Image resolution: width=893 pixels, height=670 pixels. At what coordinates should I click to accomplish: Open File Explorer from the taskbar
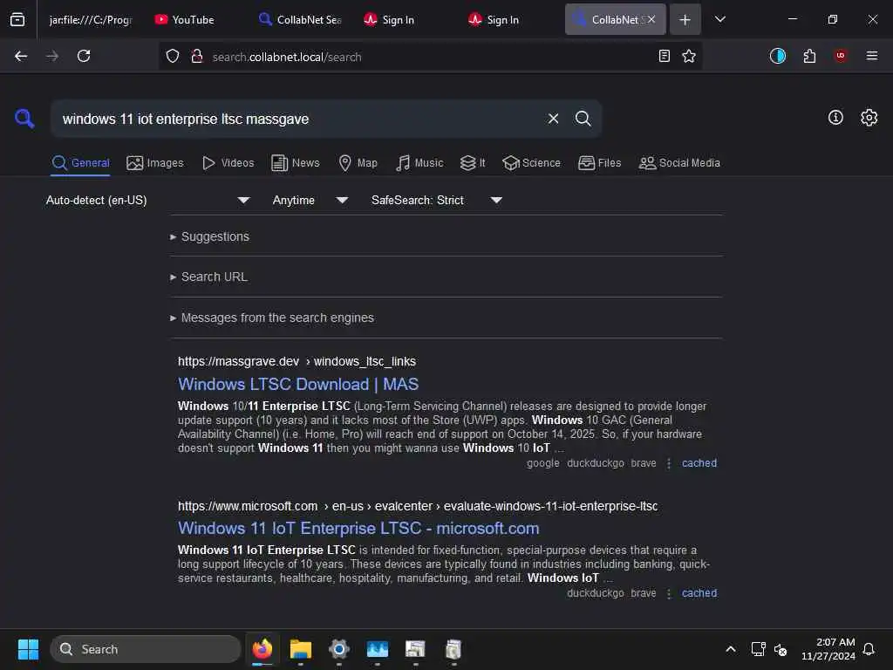(x=300, y=649)
